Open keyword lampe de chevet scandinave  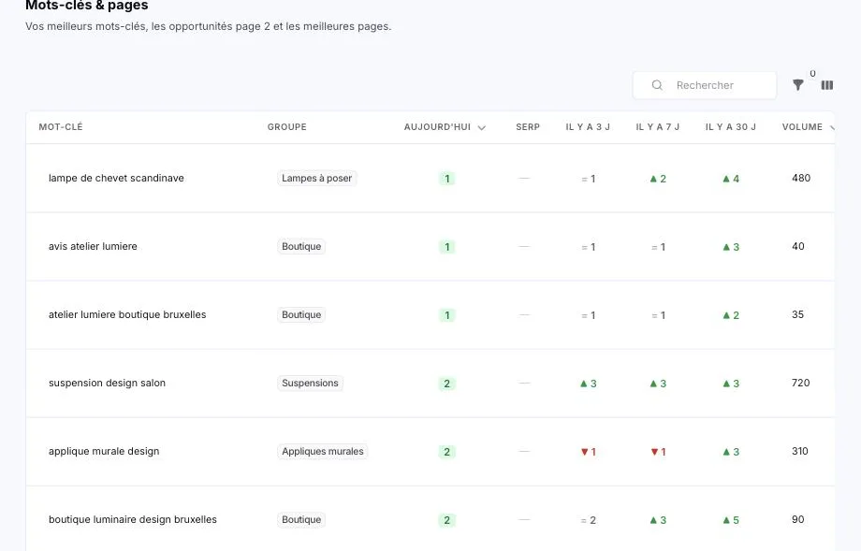coord(116,178)
